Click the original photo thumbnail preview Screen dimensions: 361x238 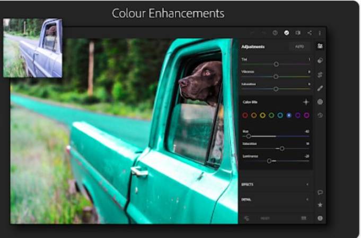[x=32, y=48]
